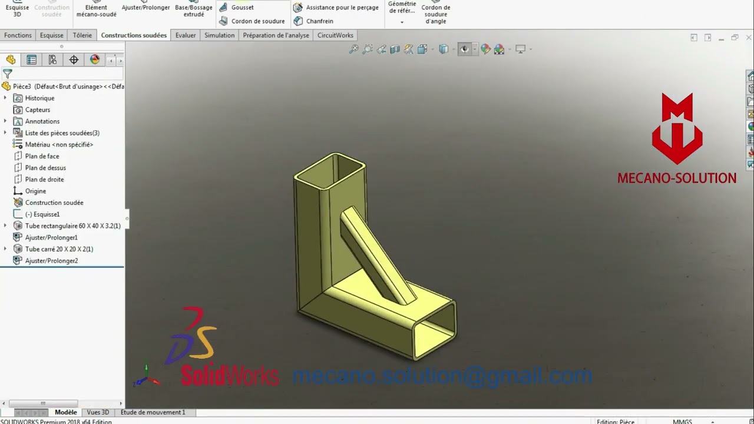Toggle the Hide/Show Items eye button
This screenshot has width=754, height=424.
(x=464, y=49)
